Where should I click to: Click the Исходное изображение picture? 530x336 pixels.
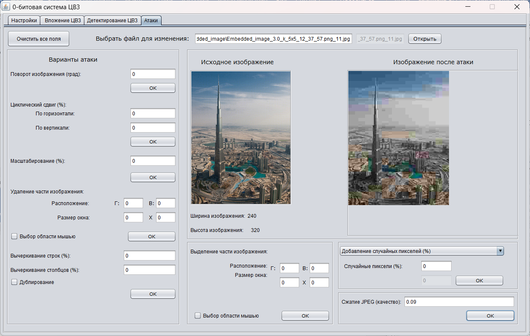click(x=241, y=138)
